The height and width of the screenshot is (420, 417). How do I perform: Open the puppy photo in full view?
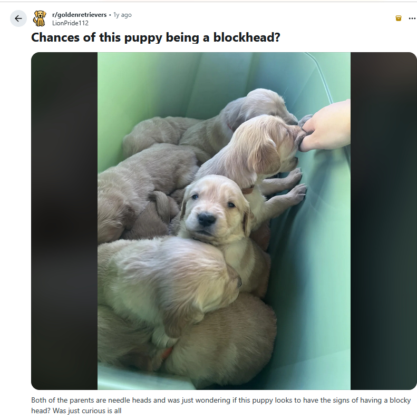coord(224,221)
